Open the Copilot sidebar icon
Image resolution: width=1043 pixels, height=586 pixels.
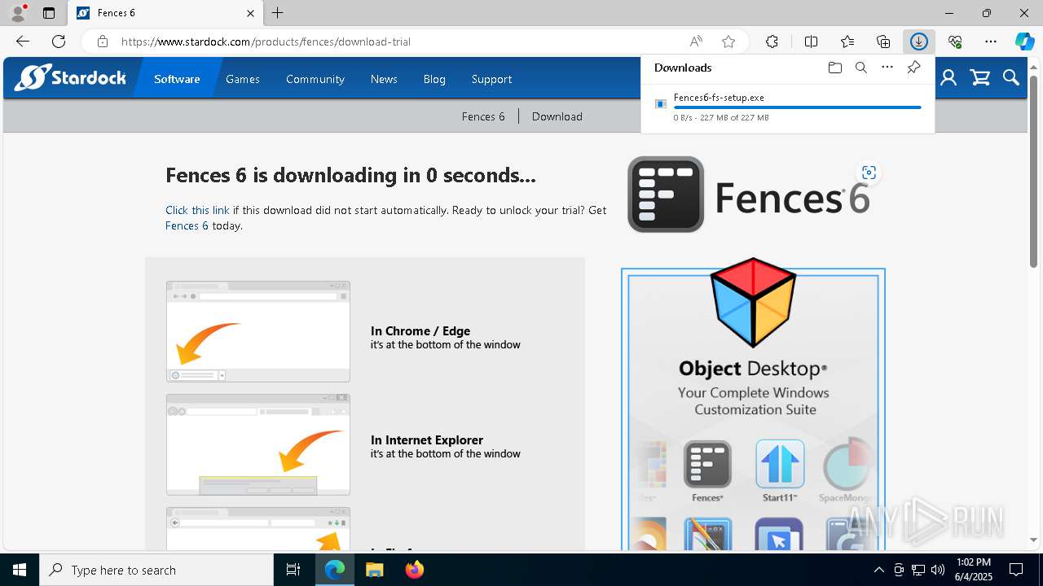coord(1024,42)
